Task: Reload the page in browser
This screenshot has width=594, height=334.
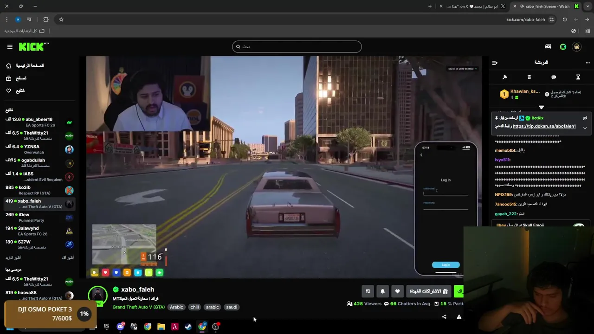Action: coord(565,19)
